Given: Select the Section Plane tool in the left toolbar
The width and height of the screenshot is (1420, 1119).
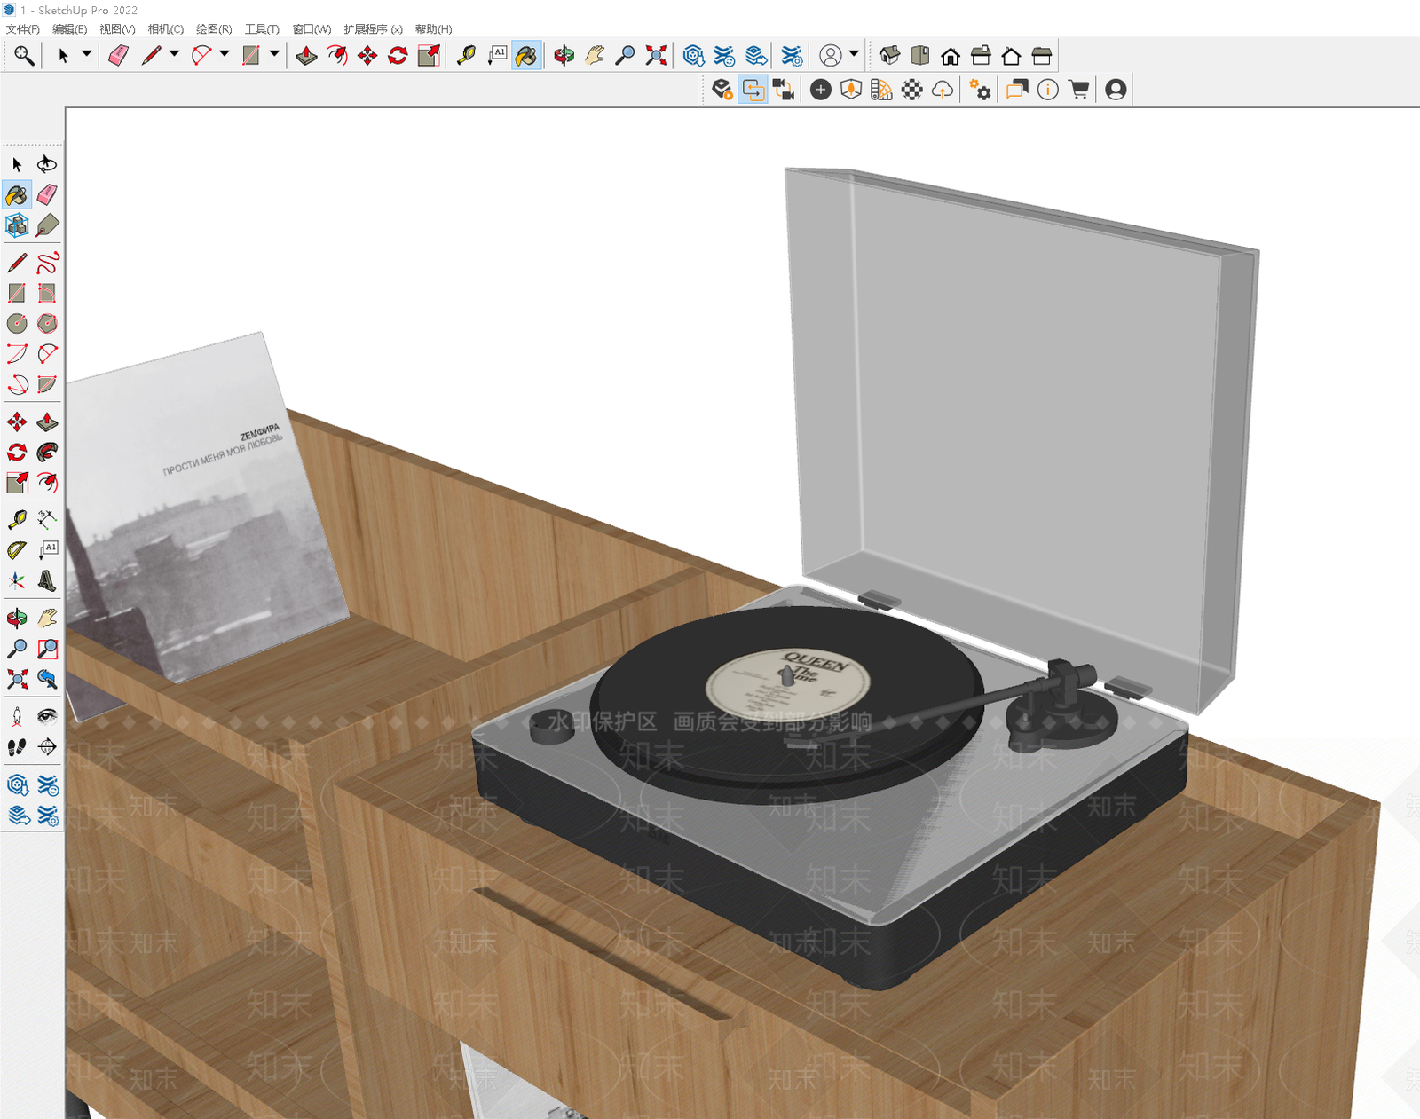Looking at the screenshot, I should [47, 747].
